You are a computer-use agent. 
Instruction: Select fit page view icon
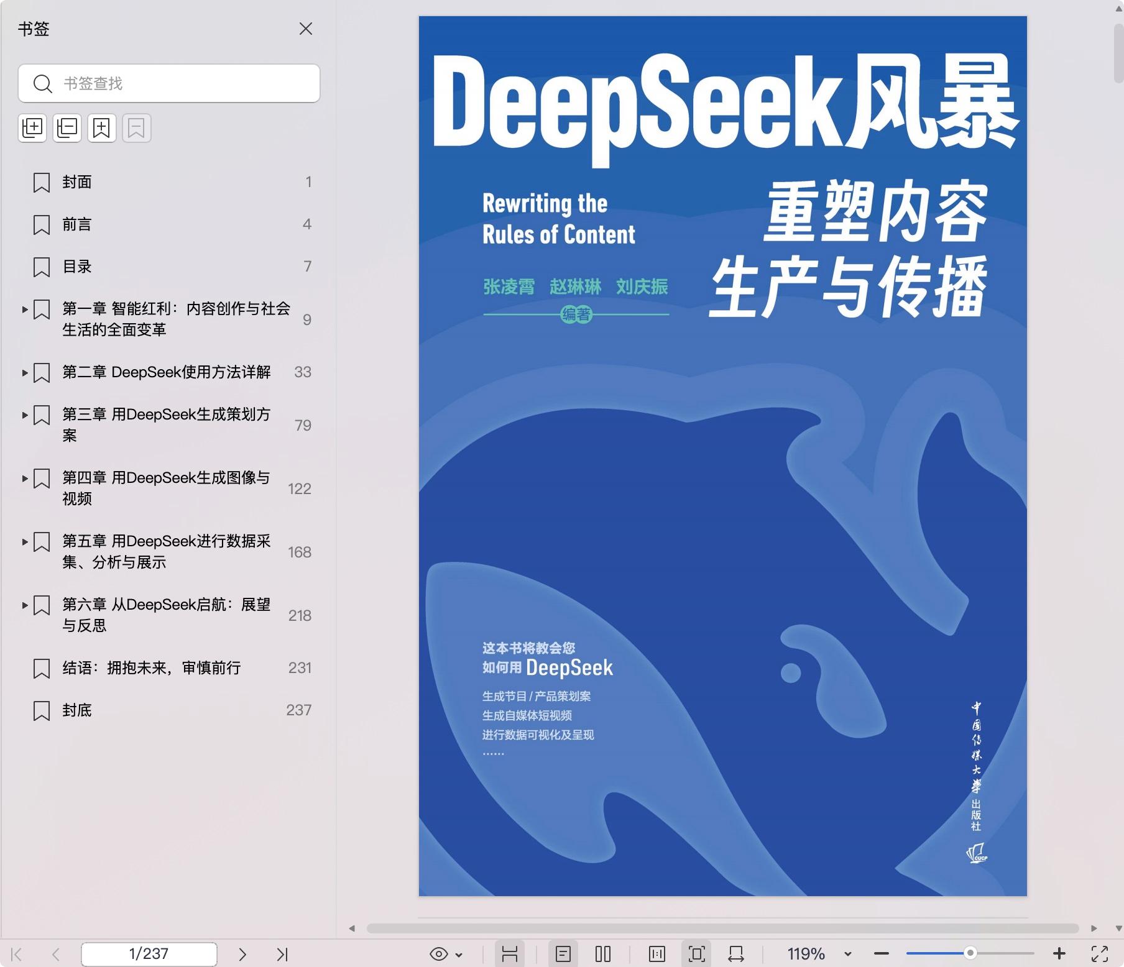(x=696, y=954)
